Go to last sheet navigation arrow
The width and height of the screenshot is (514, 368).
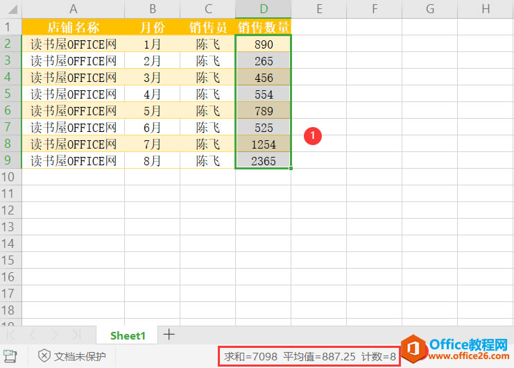(x=76, y=335)
